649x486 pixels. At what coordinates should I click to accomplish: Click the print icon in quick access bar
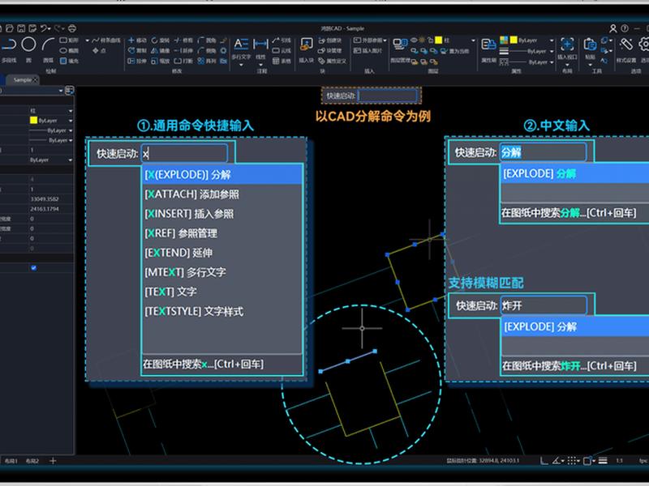(72, 28)
